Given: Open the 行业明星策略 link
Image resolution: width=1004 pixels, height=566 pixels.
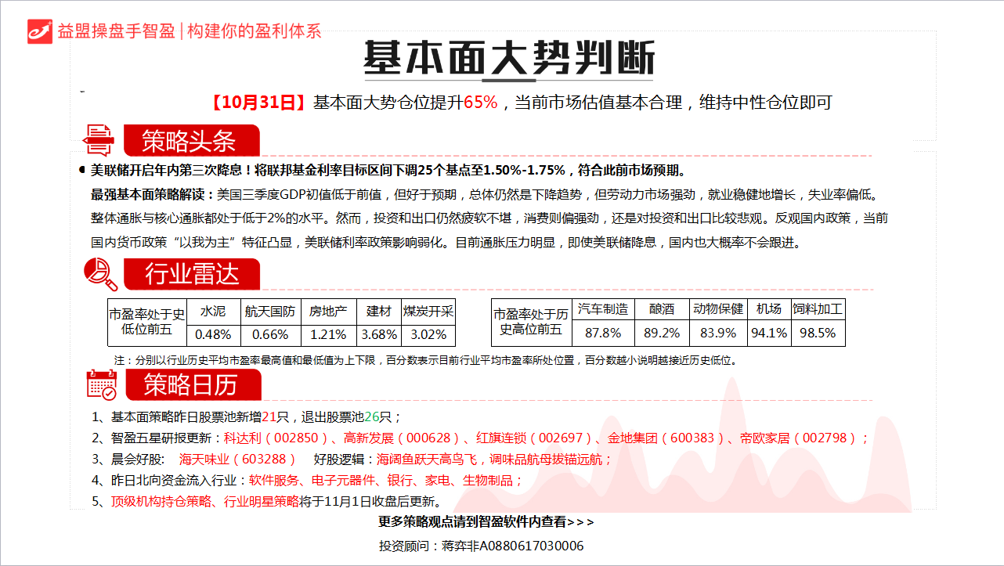Looking at the screenshot, I should point(262,502).
